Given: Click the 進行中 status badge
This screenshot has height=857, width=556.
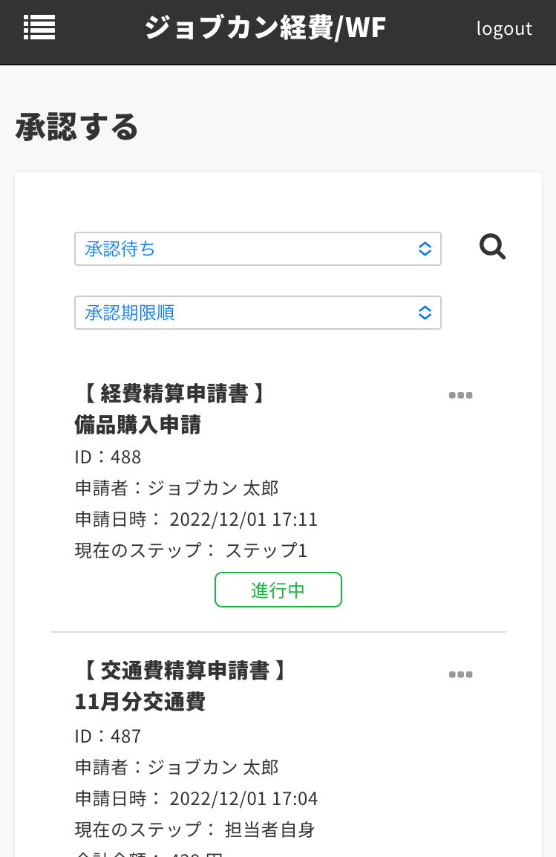Looking at the screenshot, I should pyautogui.click(x=278, y=590).
